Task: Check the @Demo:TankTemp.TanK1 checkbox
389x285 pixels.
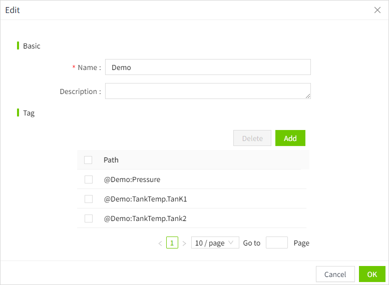Action: 89,199
